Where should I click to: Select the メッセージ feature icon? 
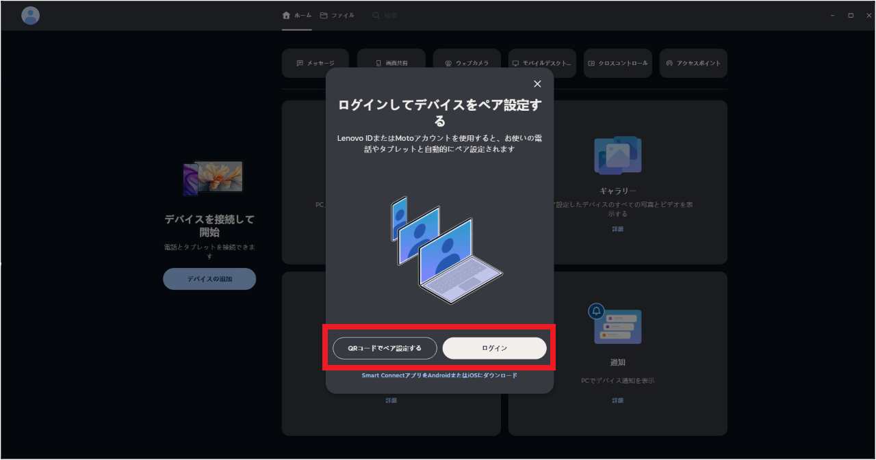315,63
